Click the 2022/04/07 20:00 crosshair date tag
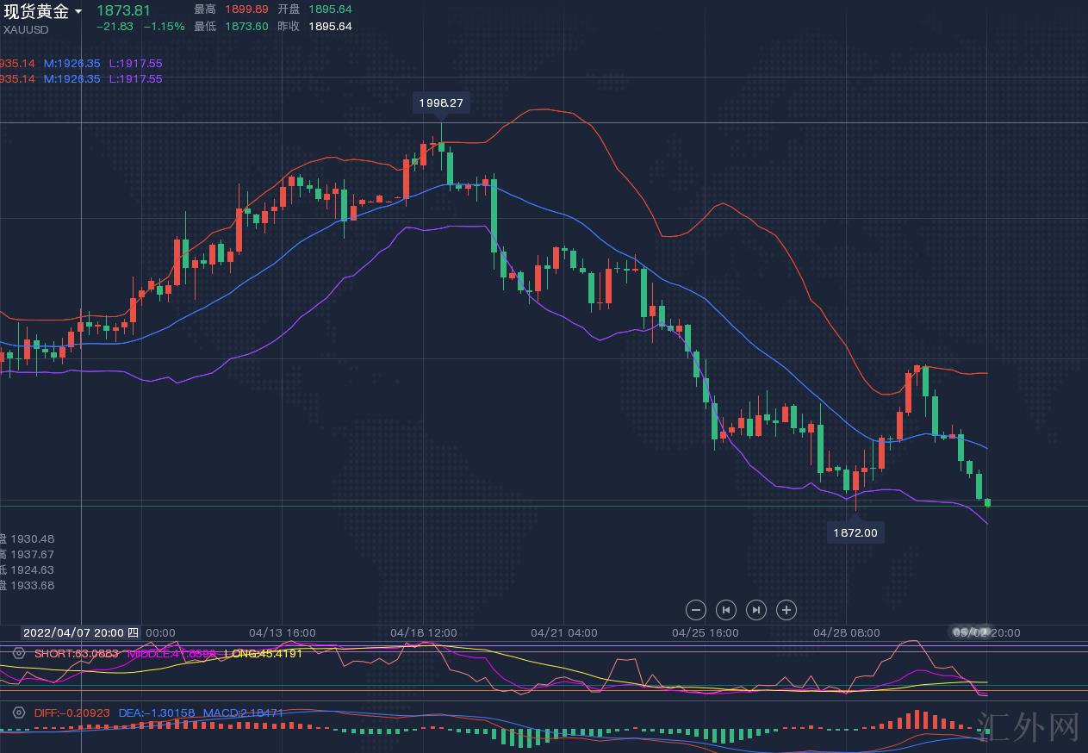 tap(80, 632)
